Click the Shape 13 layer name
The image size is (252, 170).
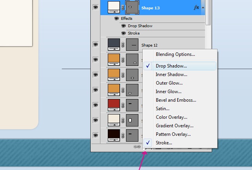(150, 8)
